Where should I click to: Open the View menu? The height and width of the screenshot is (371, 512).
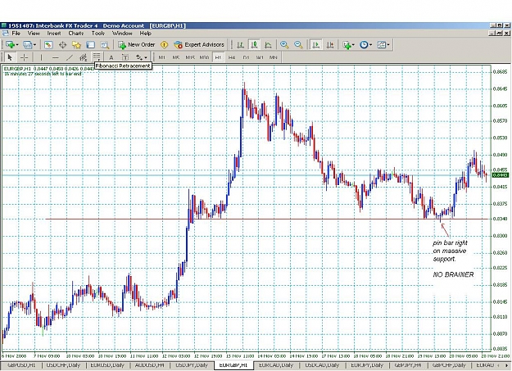click(34, 34)
